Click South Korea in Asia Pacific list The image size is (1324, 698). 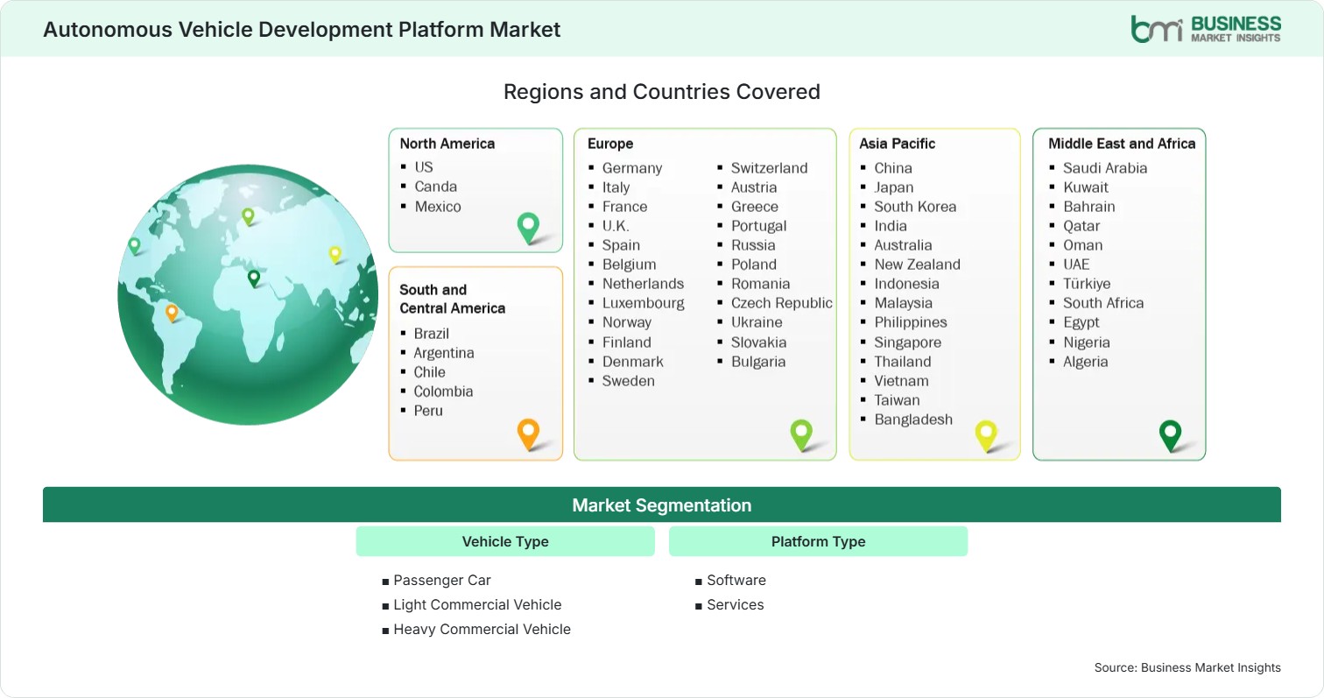tap(915, 207)
